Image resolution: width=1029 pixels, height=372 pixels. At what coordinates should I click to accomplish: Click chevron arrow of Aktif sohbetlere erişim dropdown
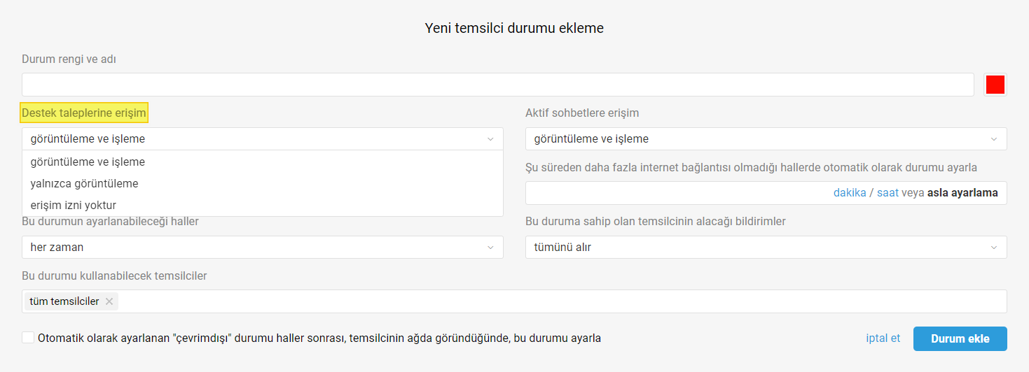pyautogui.click(x=994, y=139)
